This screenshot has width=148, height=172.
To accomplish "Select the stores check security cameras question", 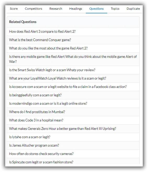I will pos(73,154).
